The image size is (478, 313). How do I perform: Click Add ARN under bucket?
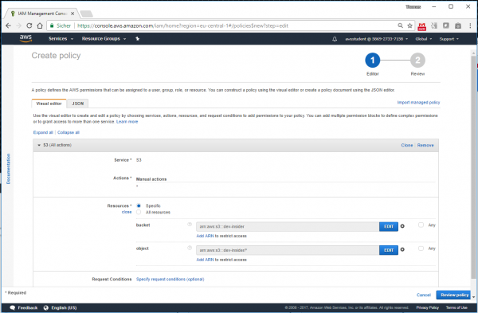[x=205, y=236]
